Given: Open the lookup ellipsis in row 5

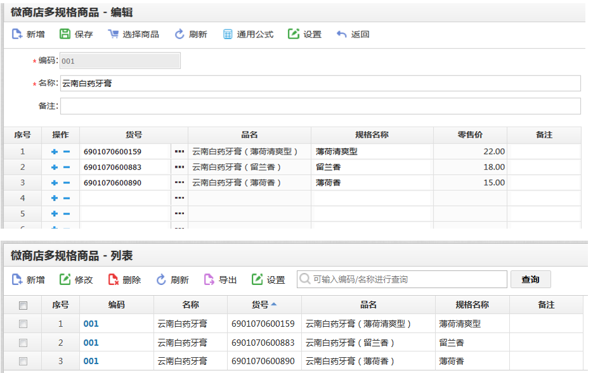Looking at the screenshot, I should coord(179,213).
